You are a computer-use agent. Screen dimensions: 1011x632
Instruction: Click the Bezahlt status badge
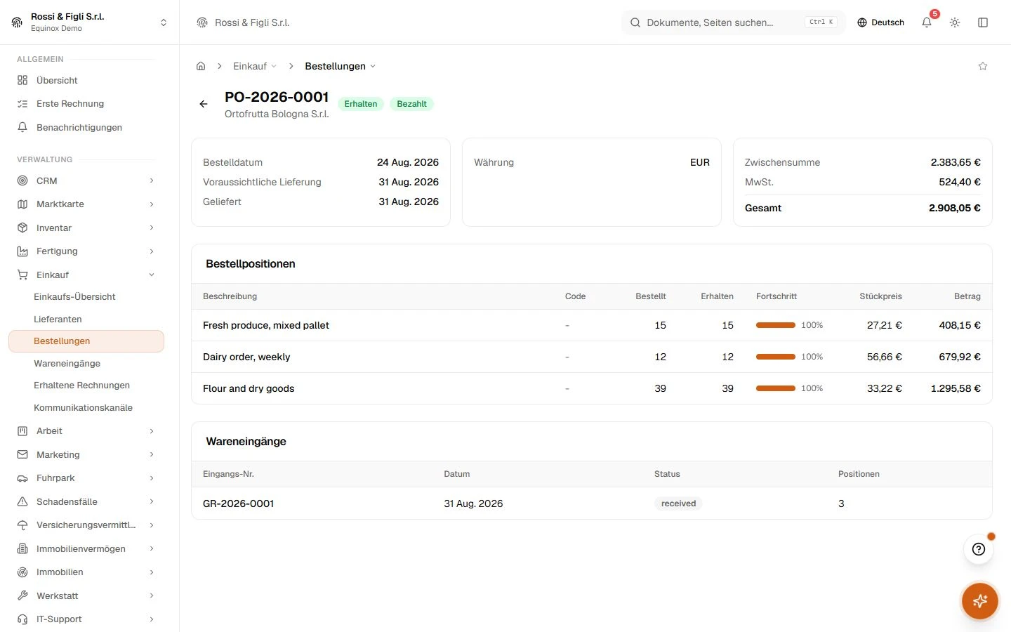coord(411,104)
